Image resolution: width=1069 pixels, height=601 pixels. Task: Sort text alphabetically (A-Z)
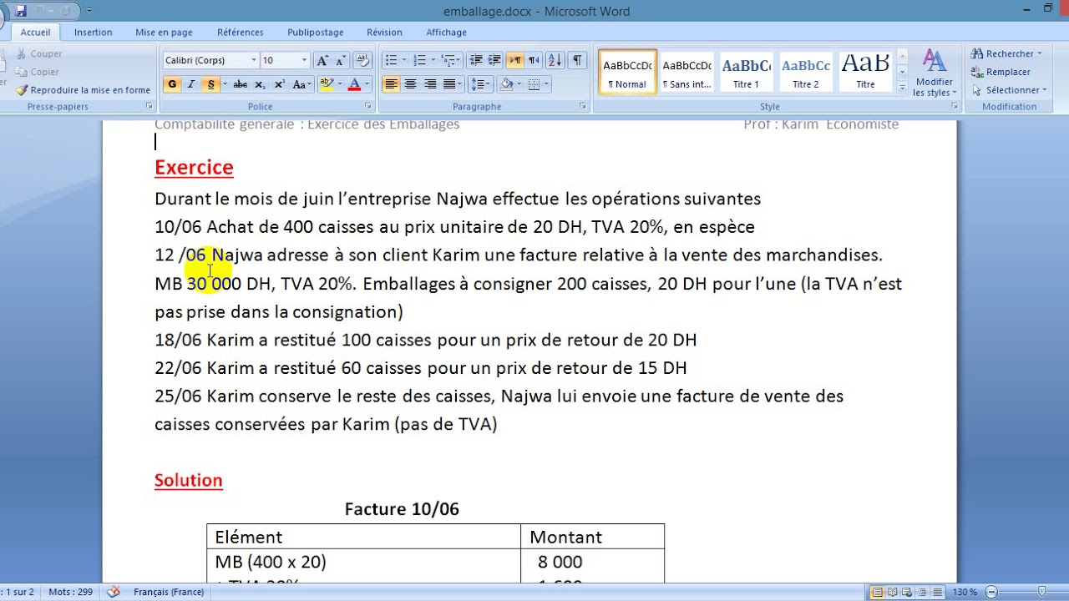coord(556,60)
